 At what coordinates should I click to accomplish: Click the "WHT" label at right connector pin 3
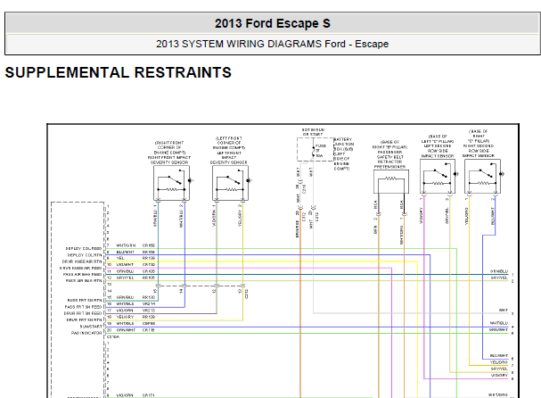point(504,311)
